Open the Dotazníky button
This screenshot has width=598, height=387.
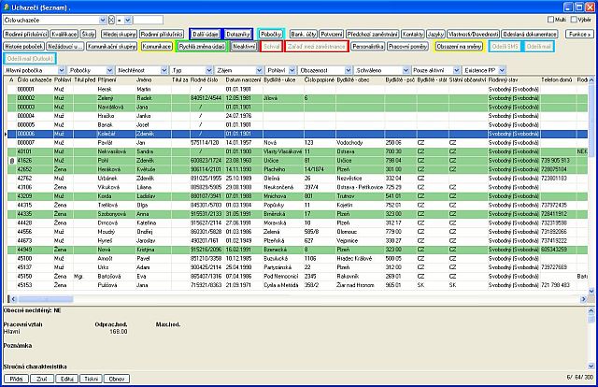(238, 35)
